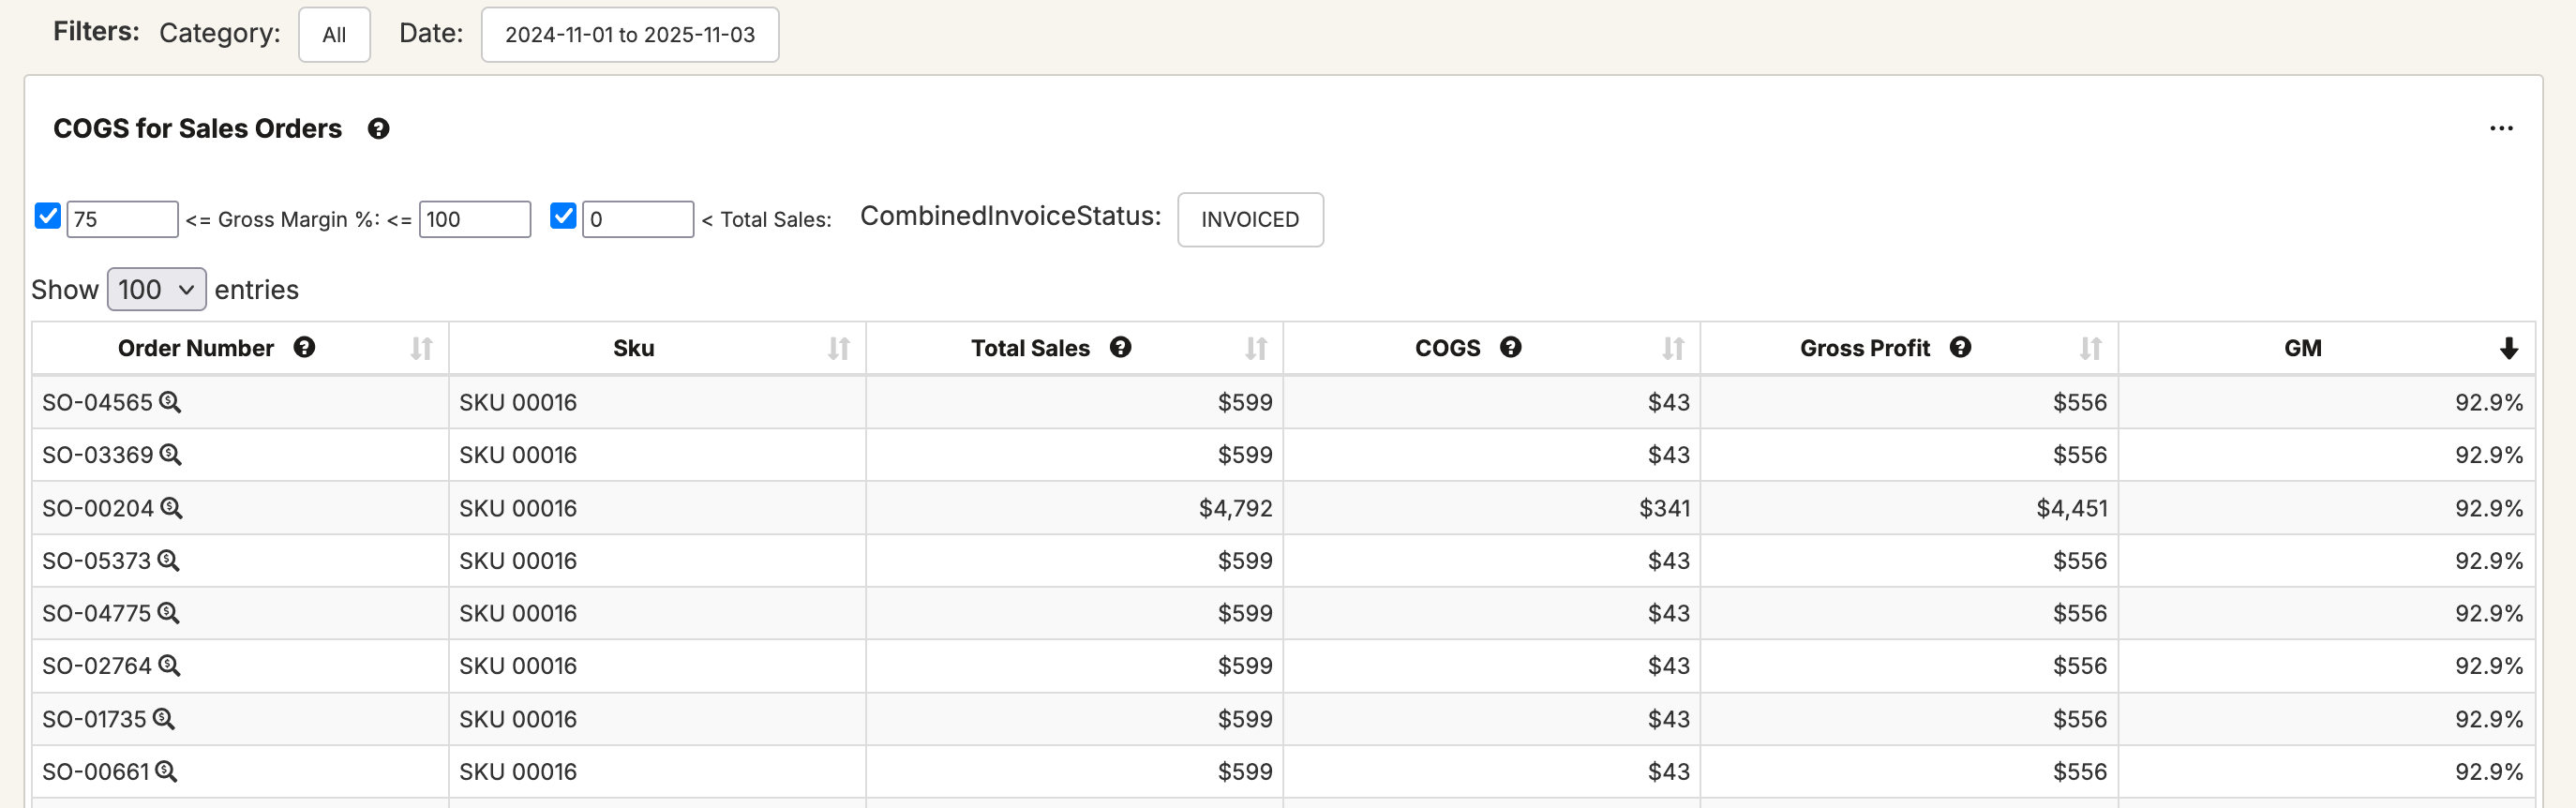
Task: Click the Order Number column help icon
Action: (304, 347)
